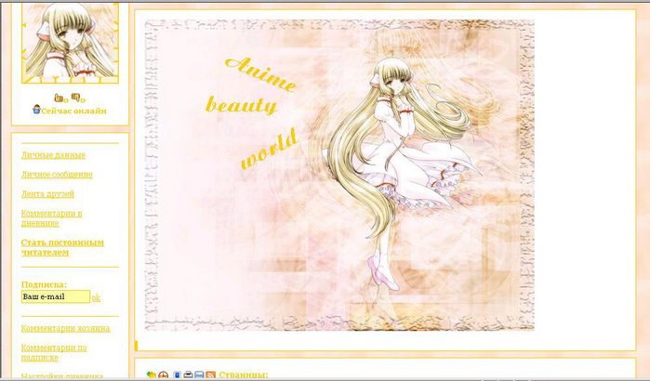Click the printer icon in the pages toolbar
The width and height of the screenshot is (650, 381).
tap(188, 374)
